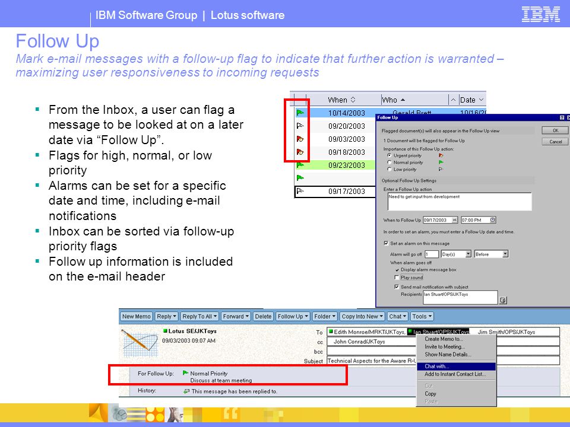
Task: Select the highlighted Ian Stuart/OPS/JKToys name in To
Action: (438, 332)
